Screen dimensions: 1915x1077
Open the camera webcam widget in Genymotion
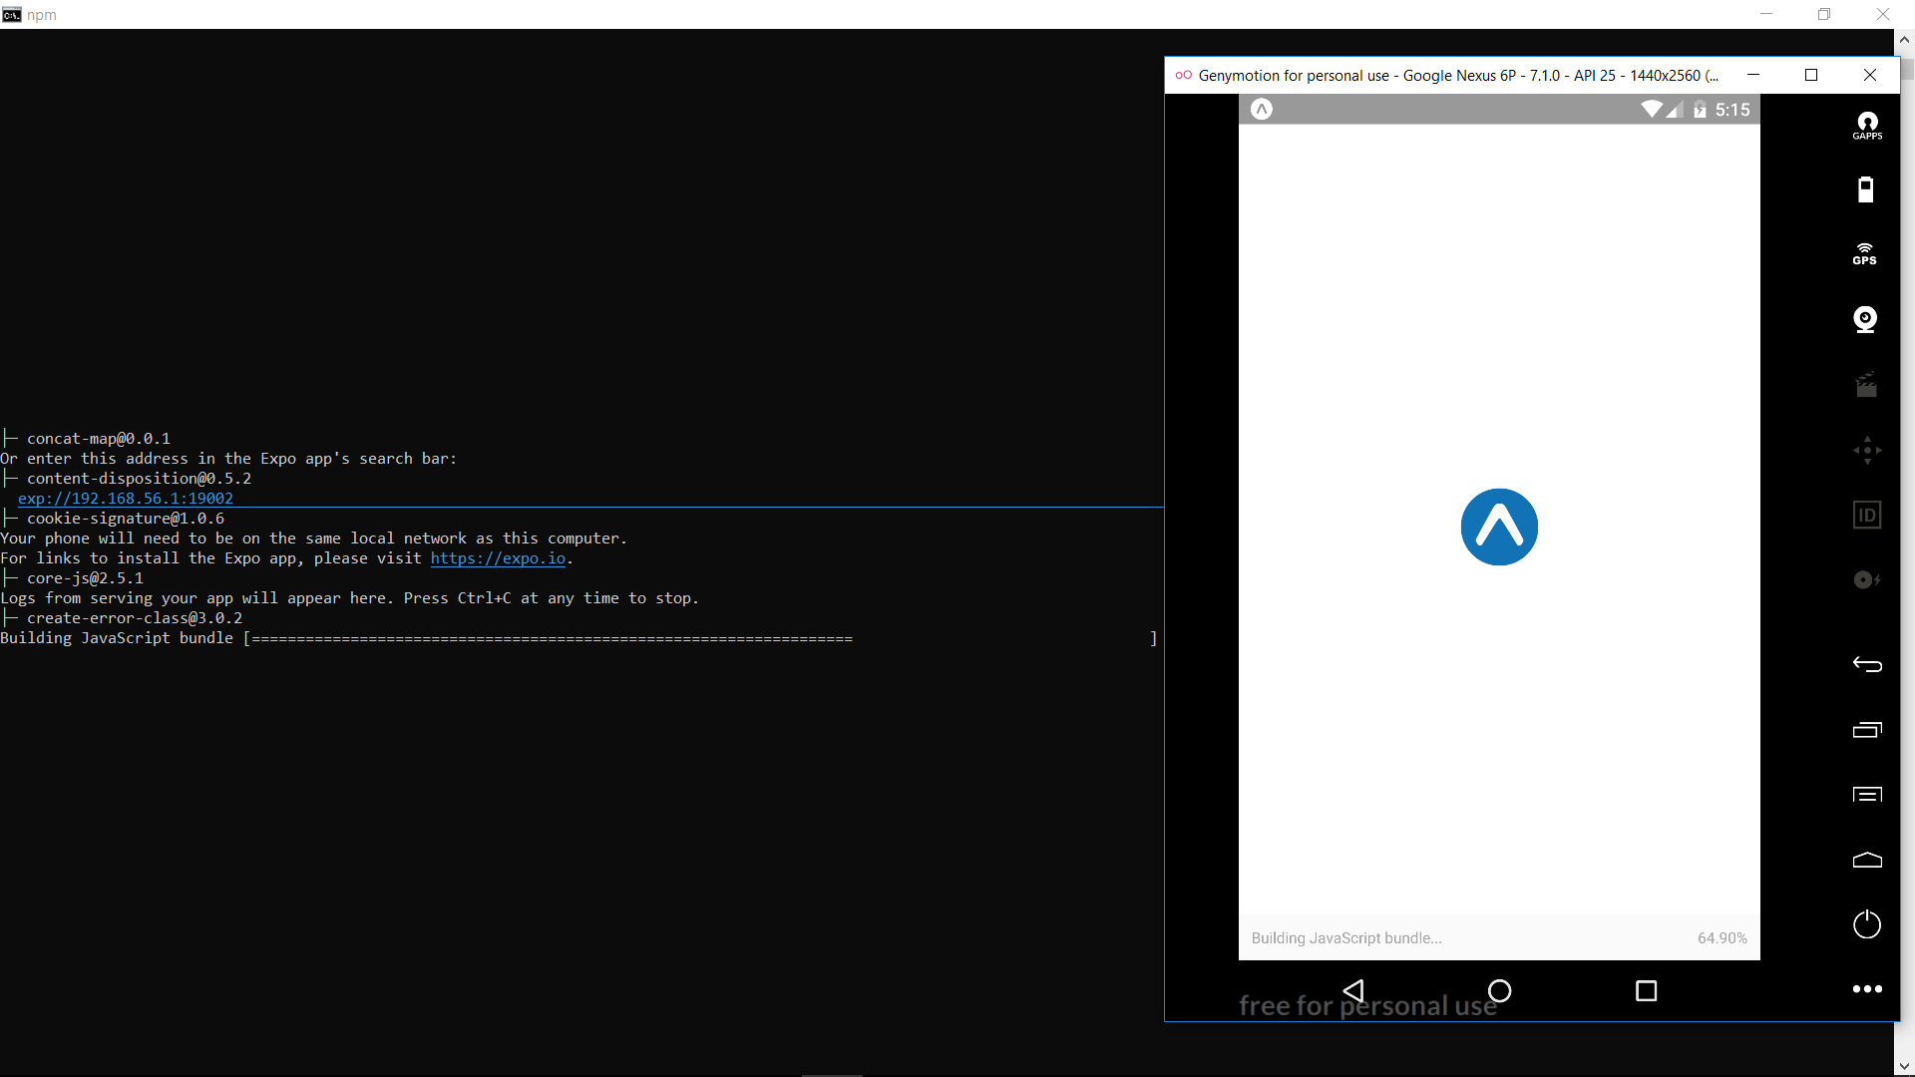[x=1865, y=319]
